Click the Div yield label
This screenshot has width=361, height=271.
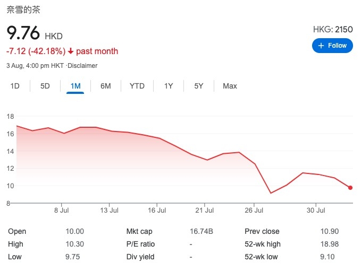pyautogui.click(x=140, y=257)
